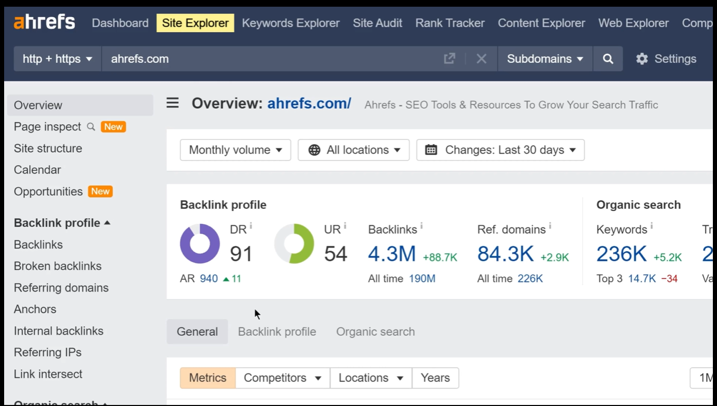Open Web Explorer

coord(633,23)
